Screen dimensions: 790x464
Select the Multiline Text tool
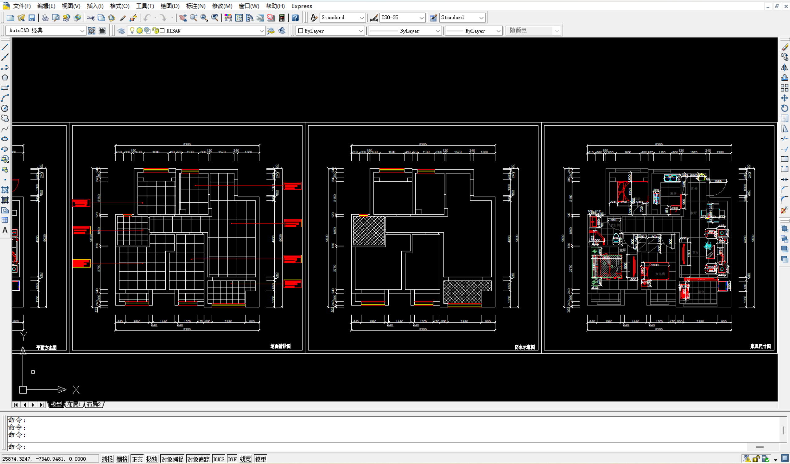pyautogui.click(x=5, y=231)
